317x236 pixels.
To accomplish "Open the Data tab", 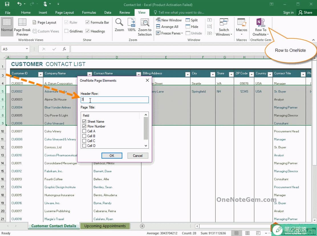I will pos(108,13).
